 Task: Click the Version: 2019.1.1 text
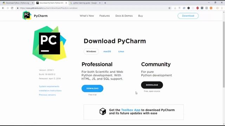click(x=46, y=70)
